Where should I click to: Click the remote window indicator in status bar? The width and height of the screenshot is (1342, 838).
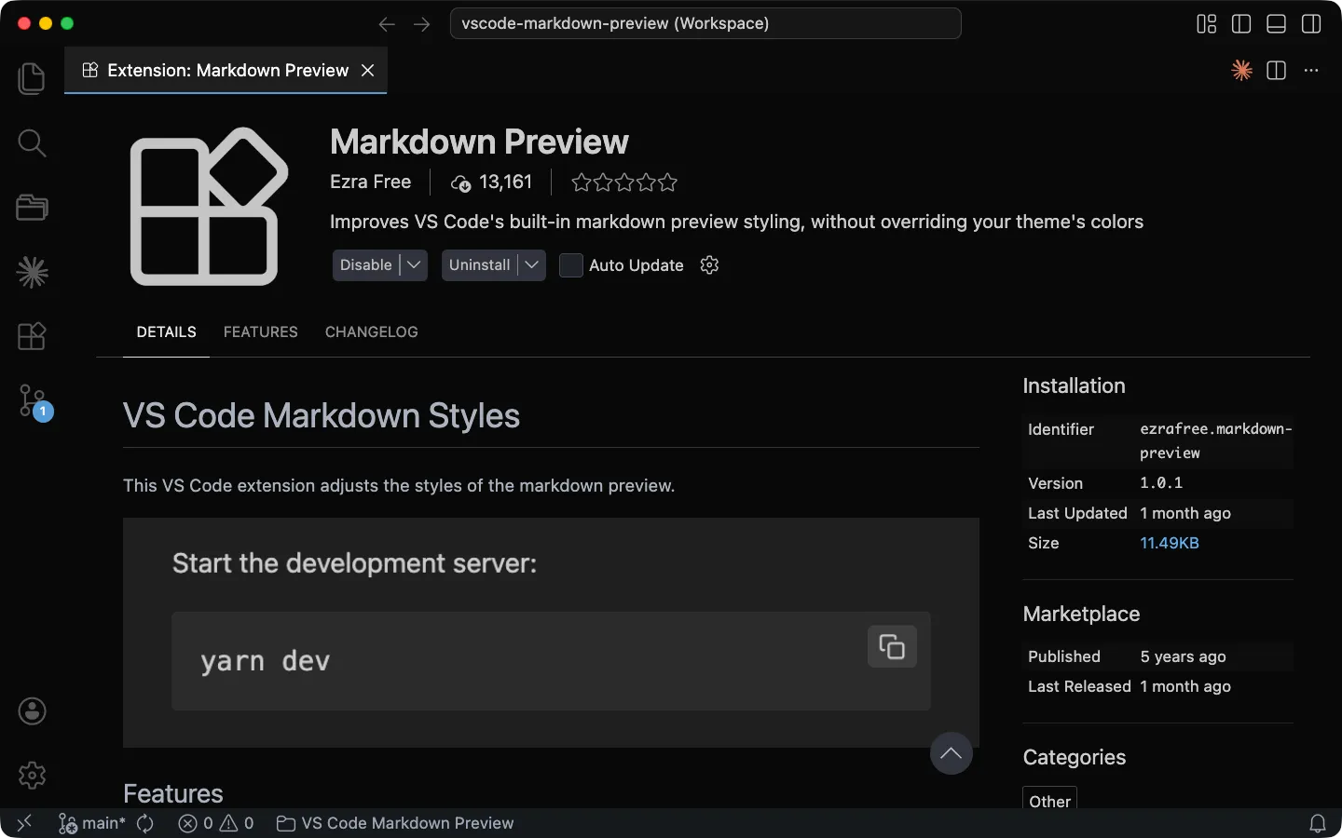pyautogui.click(x=24, y=823)
